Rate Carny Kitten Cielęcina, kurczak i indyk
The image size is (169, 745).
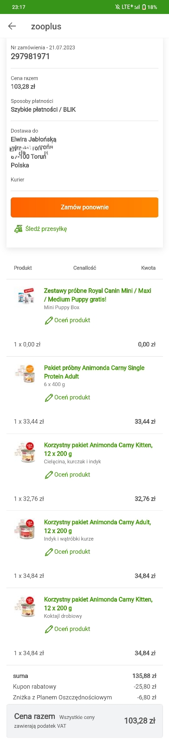(x=72, y=474)
